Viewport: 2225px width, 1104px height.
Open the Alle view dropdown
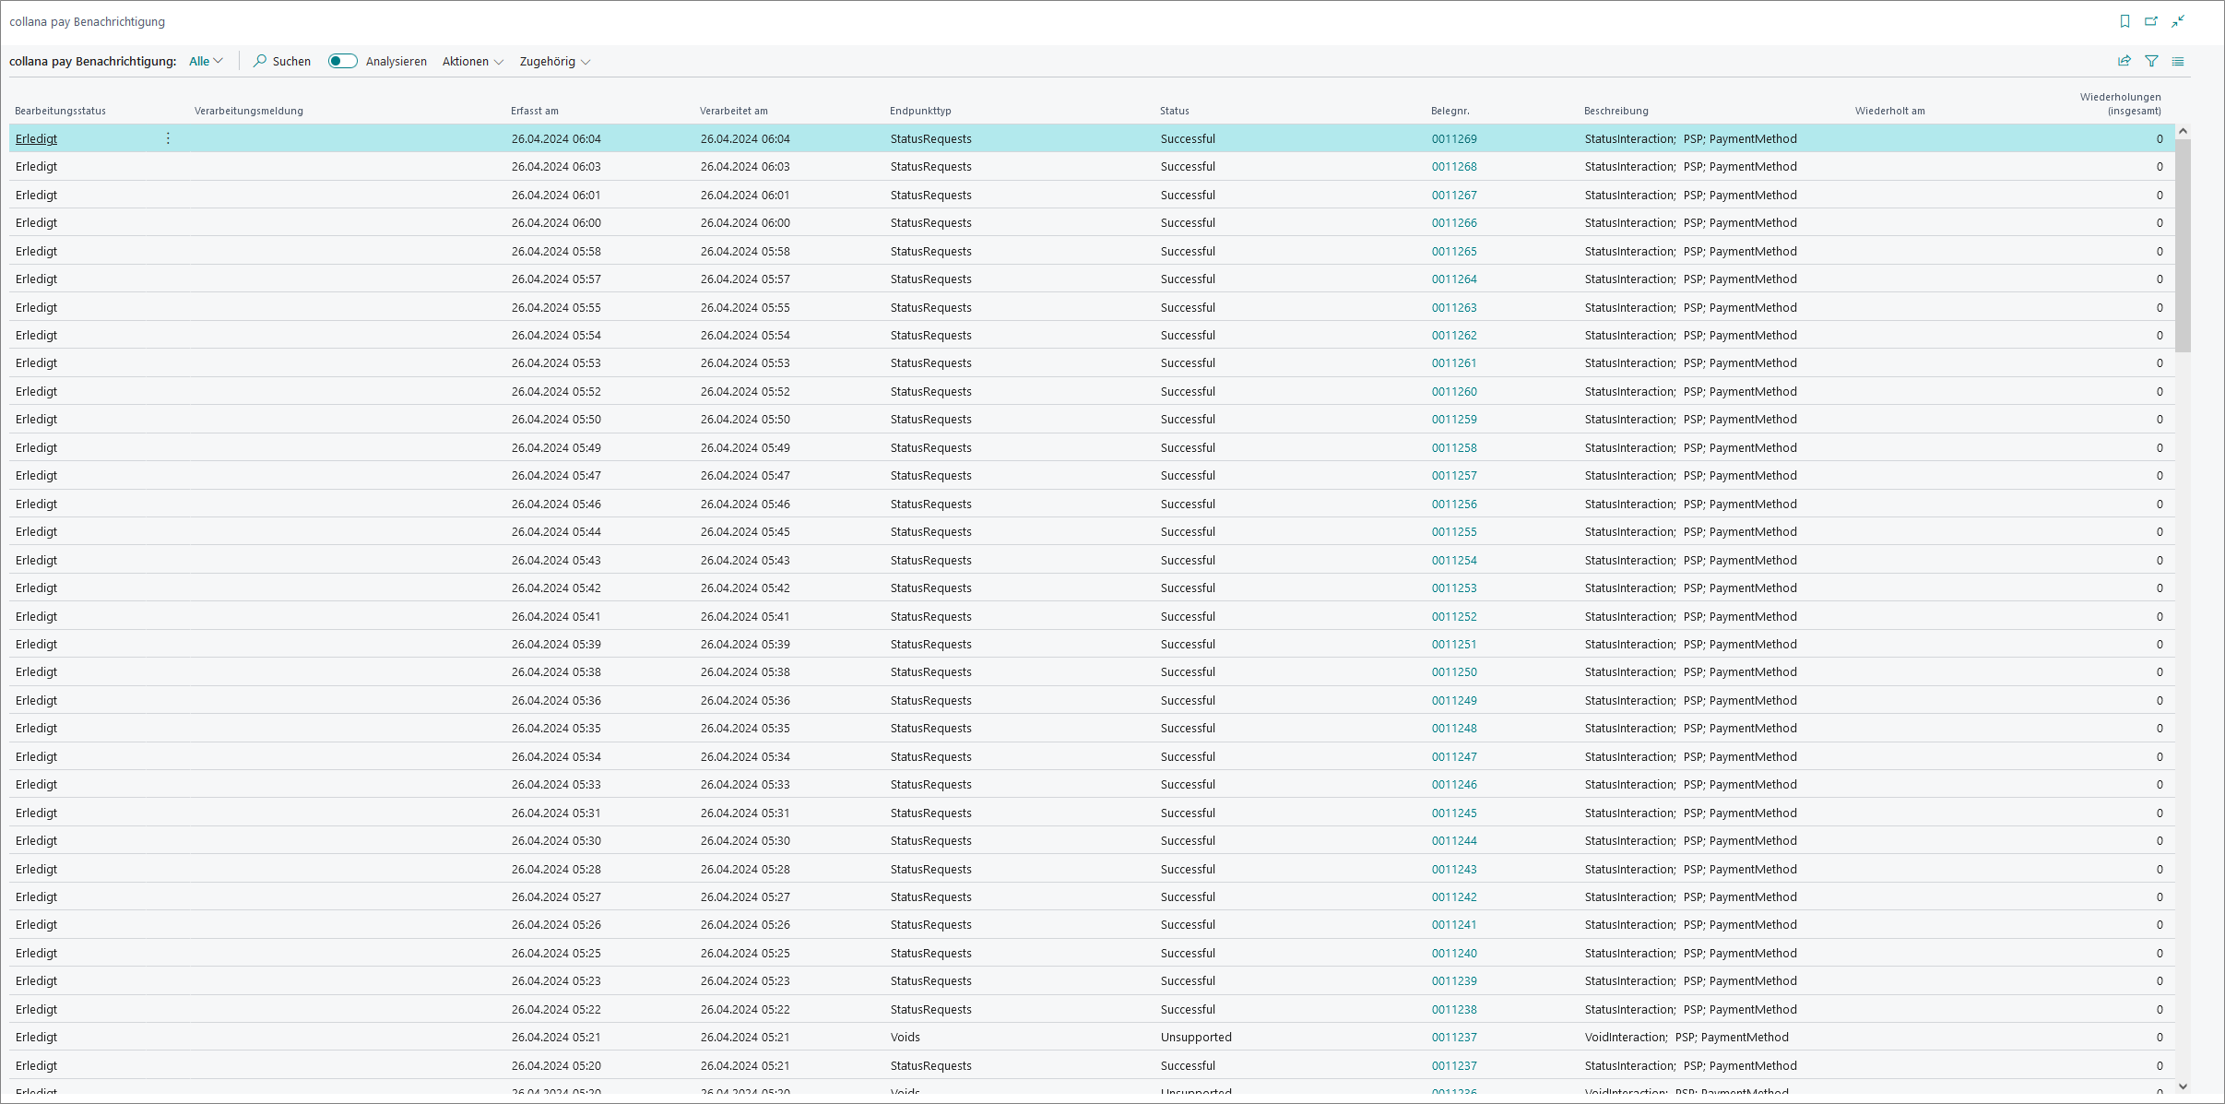point(206,61)
